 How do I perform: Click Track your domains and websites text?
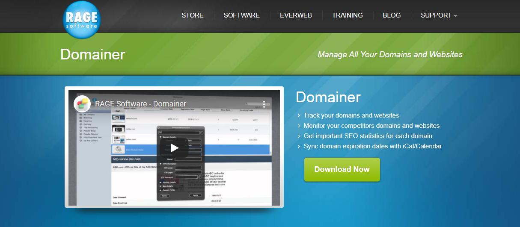click(351, 115)
